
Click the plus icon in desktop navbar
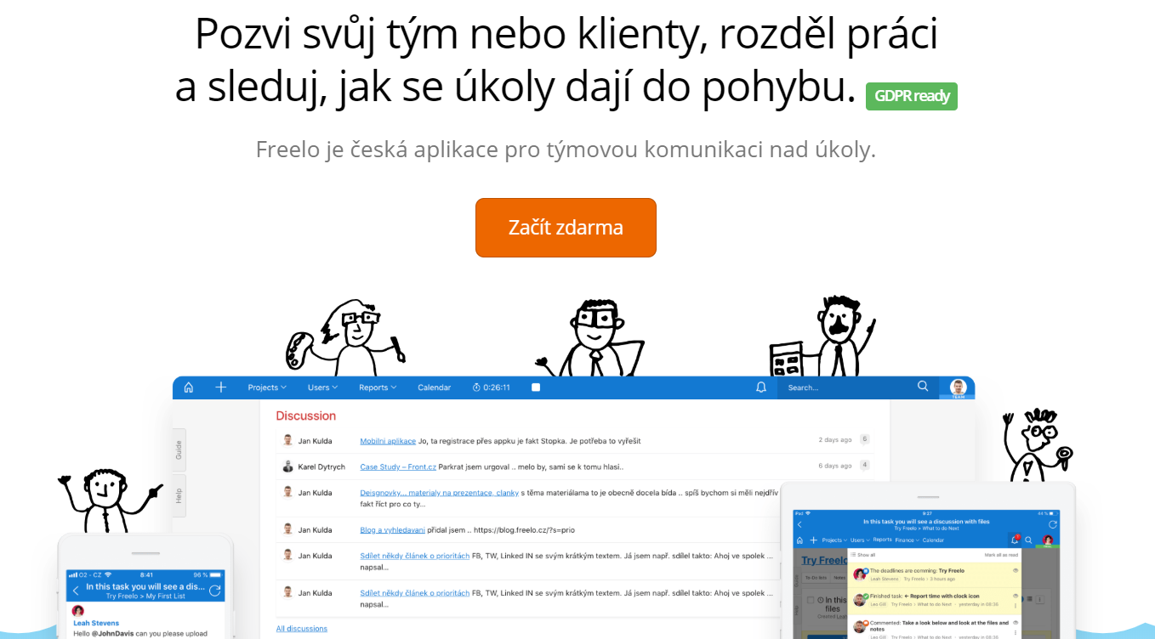coord(221,387)
